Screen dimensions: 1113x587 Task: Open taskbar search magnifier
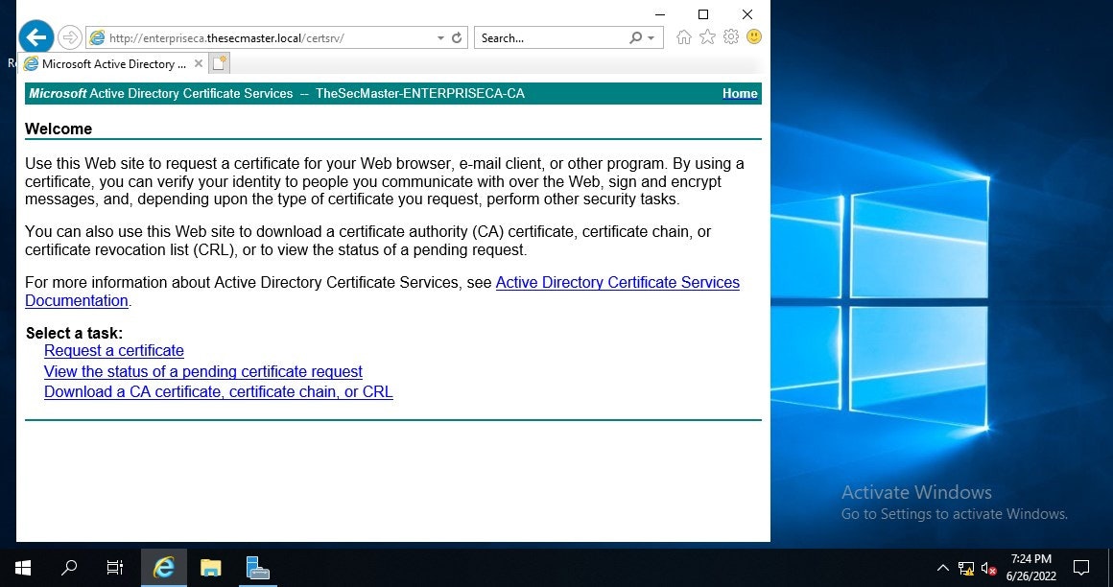(x=69, y=568)
